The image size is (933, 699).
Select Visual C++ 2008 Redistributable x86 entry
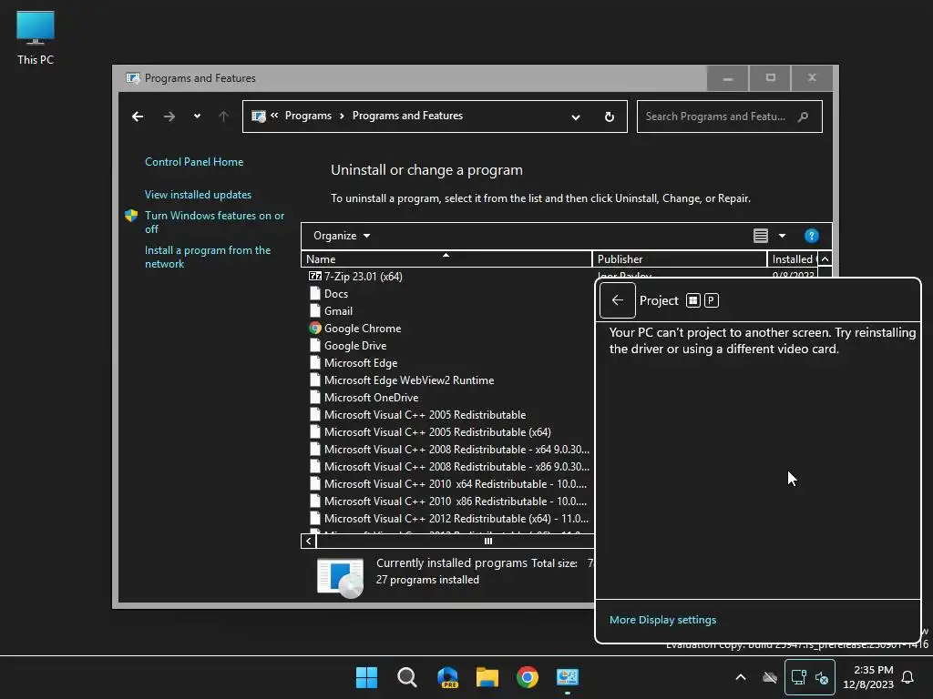pos(456,467)
